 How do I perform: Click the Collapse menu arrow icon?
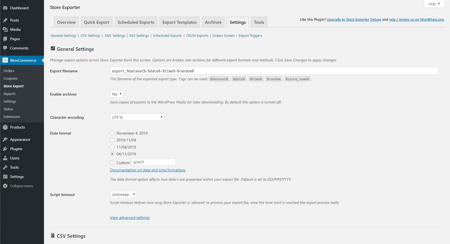[5, 186]
